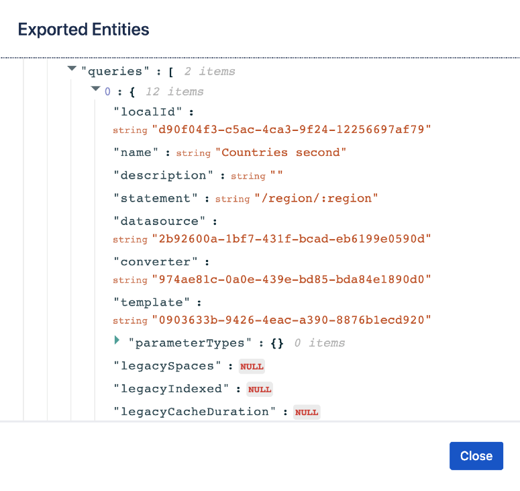Click the "queries" key label
Image resolution: width=520 pixels, height=491 pixels.
pyautogui.click(x=111, y=71)
